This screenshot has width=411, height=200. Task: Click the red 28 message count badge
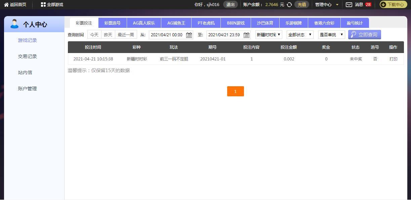point(368,5)
